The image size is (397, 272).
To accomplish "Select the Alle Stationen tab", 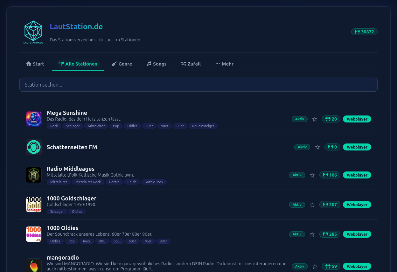I will (78, 64).
